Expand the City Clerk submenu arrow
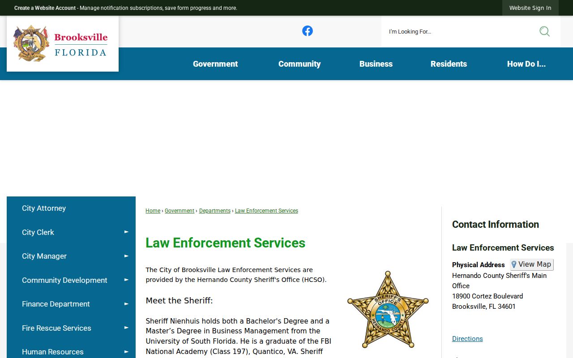573x358 pixels. coord(126,232)
